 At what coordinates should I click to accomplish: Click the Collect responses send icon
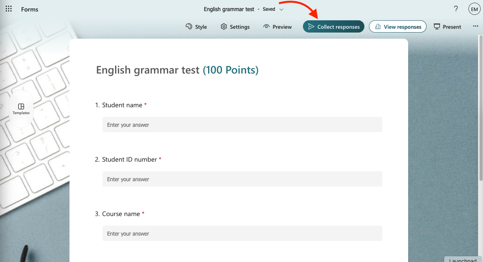pyautogui.click(x=311, y=26)
